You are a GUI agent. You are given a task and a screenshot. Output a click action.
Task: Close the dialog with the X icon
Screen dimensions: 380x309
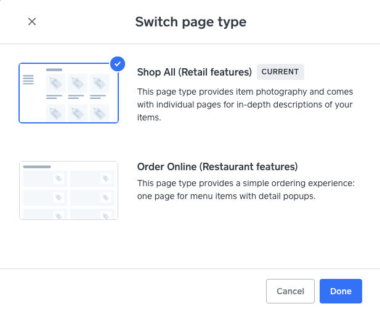[x=32, y=22]
